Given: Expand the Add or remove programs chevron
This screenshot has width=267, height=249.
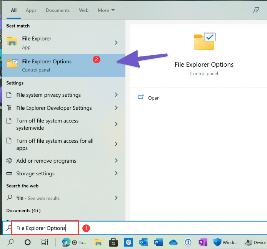Looking at the screenshot, I should (x=116, y=160).
